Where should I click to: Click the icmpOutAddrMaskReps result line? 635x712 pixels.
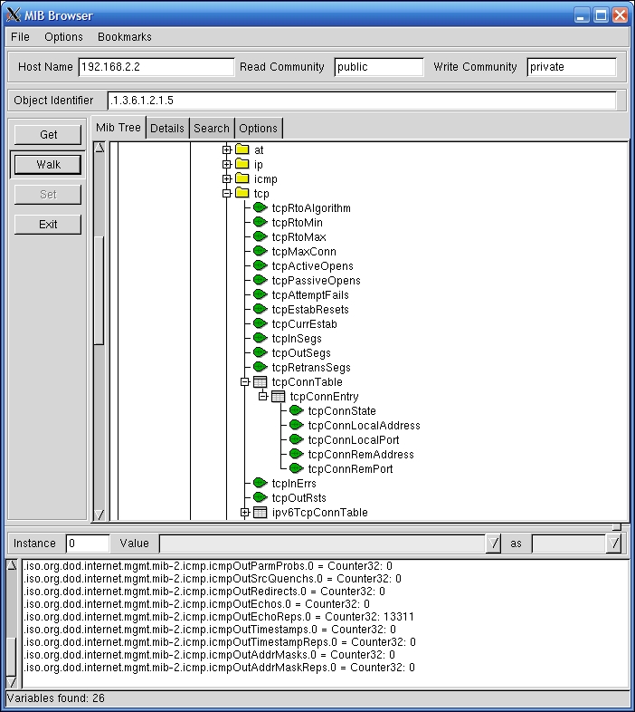(219, 668)
